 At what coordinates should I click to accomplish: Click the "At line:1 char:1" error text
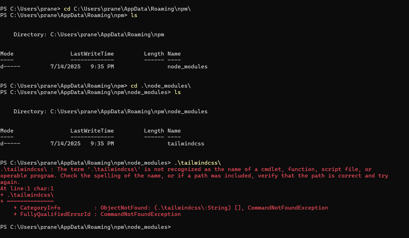point(27,189)
